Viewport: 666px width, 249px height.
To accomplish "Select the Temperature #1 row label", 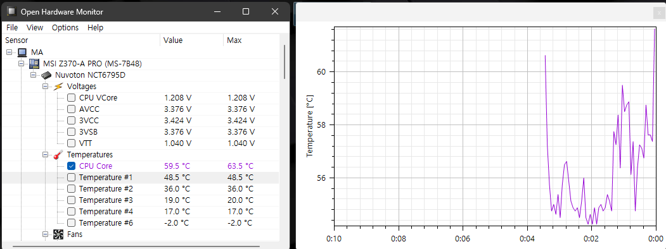I will 106,177.
